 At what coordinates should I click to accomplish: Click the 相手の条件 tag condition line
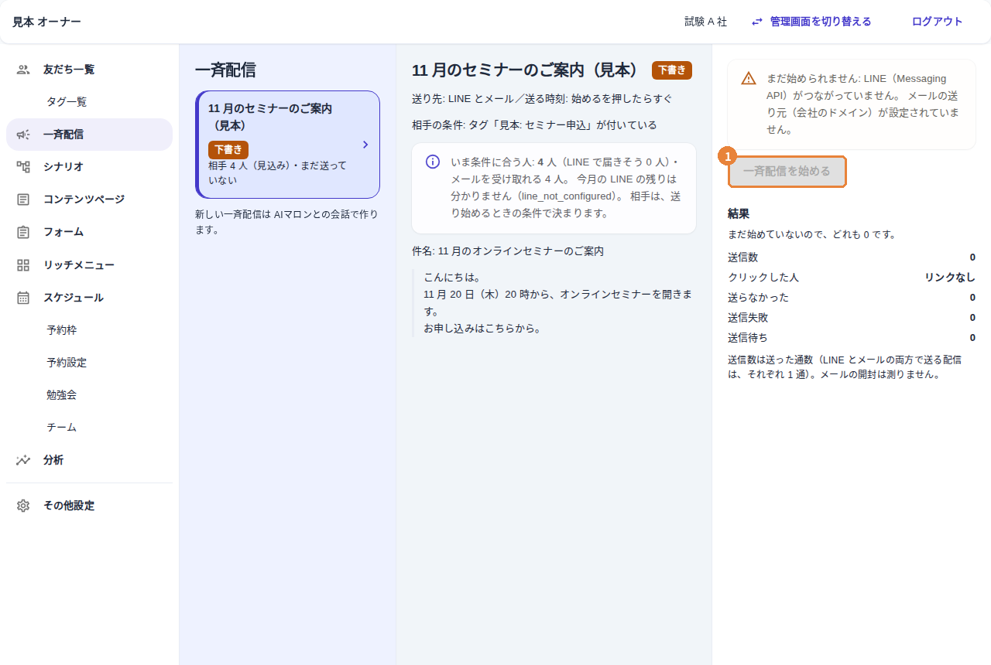(534, 125)
